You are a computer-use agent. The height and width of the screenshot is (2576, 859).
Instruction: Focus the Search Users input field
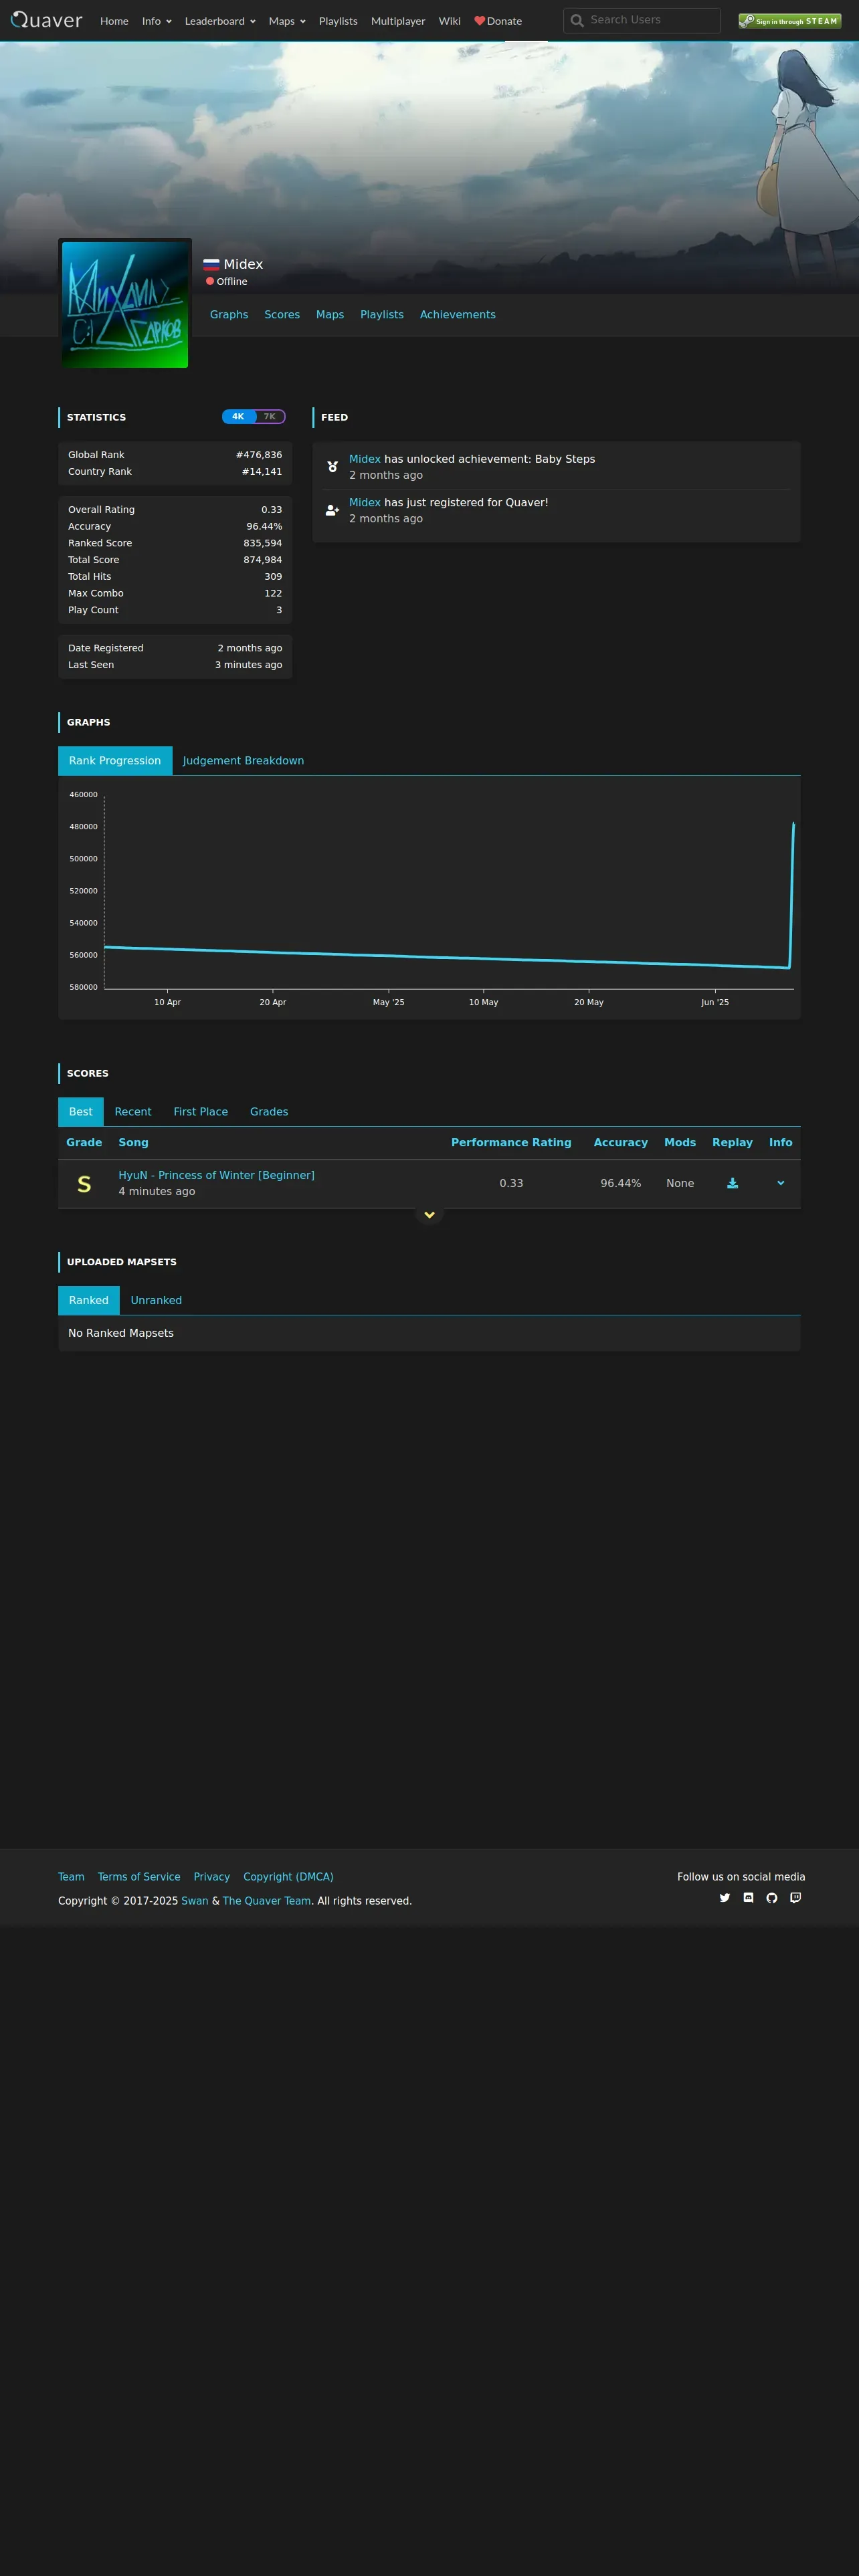pyautogui.click(x=642, y=21)
